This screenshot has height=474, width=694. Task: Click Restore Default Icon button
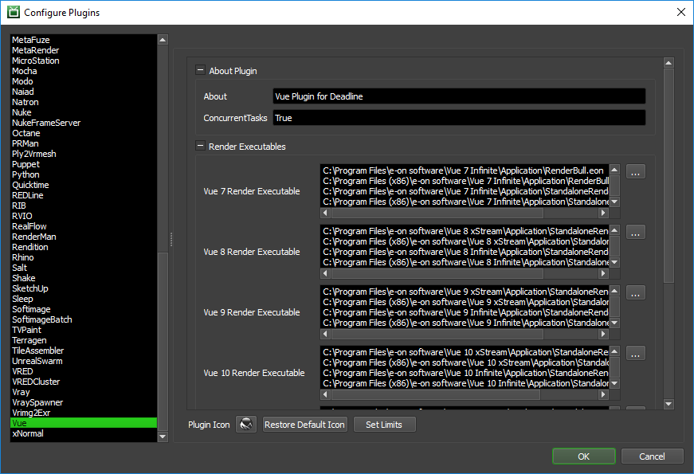point(304,425)
